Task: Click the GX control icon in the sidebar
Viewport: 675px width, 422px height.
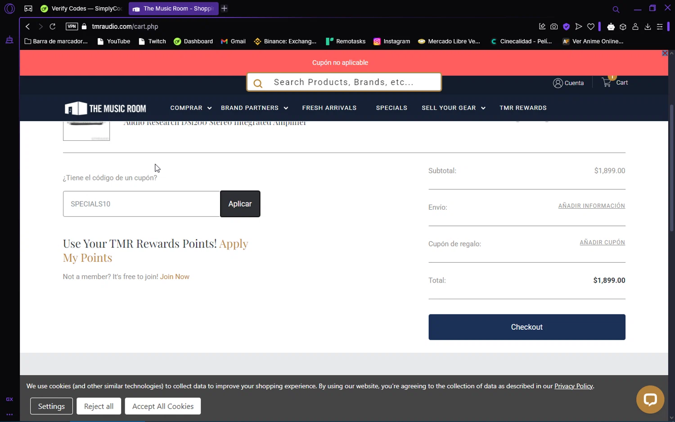Action: click(x=9, y=399)
